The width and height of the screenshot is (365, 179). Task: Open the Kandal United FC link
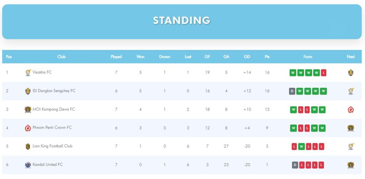point(47,165)
